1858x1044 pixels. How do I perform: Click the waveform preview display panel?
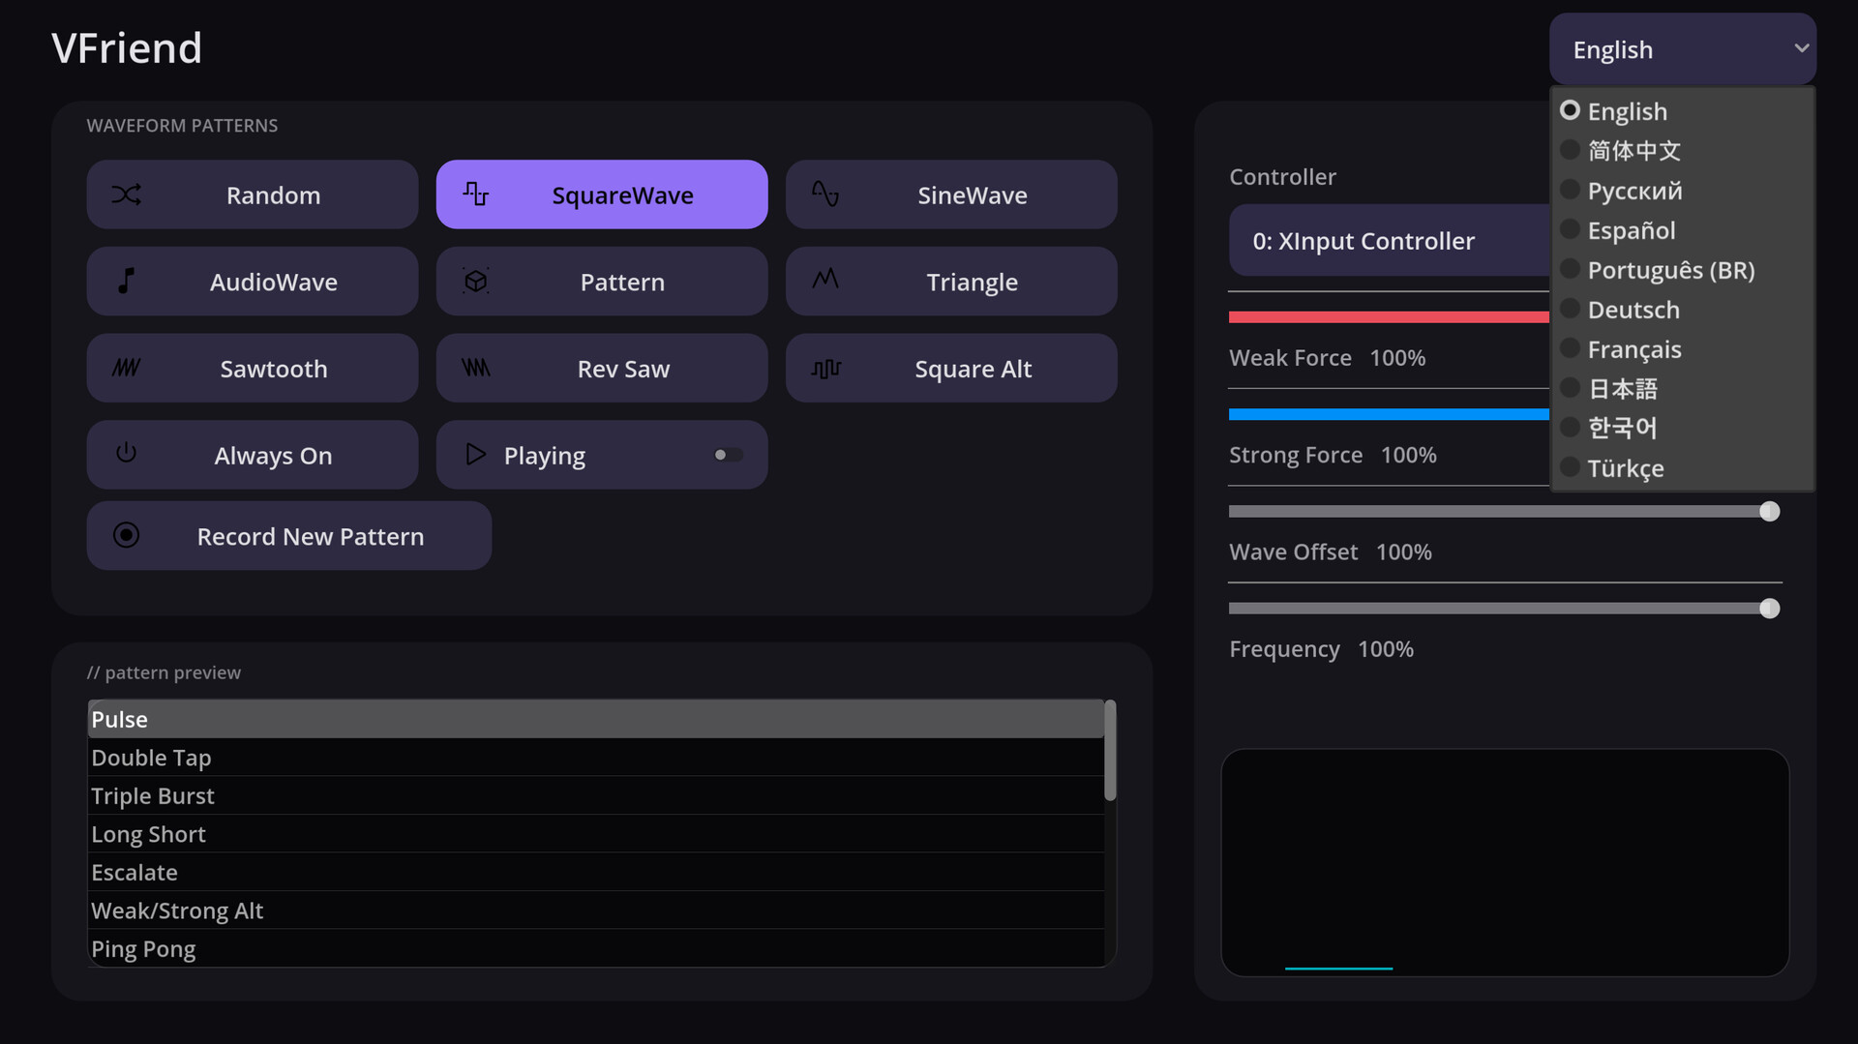[x=1505, y=862]
